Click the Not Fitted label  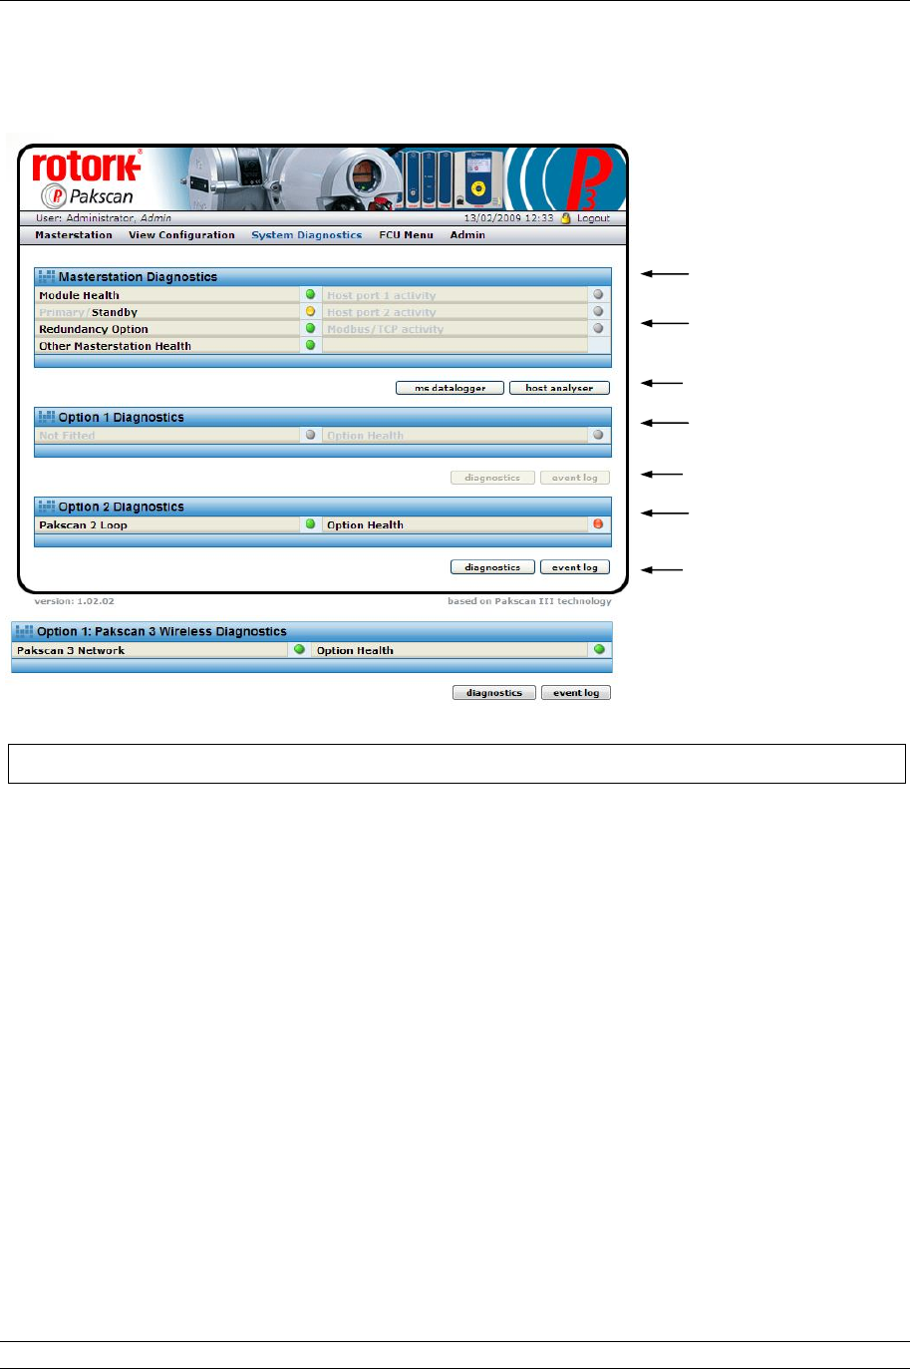67,436
